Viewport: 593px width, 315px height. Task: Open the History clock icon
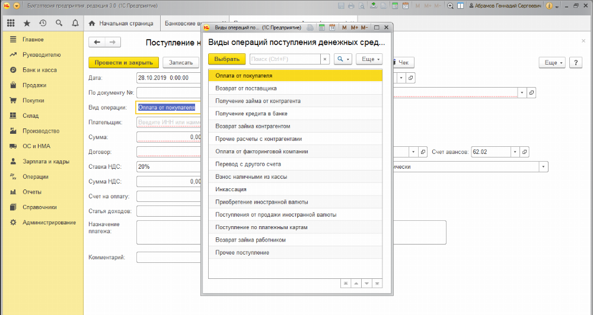click(43, 24)
